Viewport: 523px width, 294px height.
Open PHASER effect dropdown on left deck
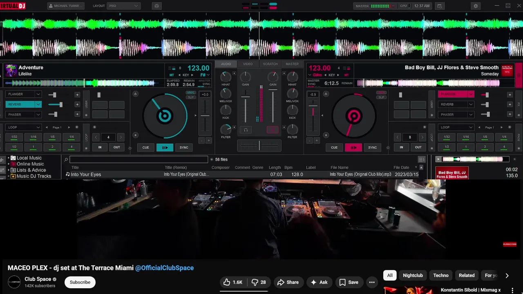[38, 115]
